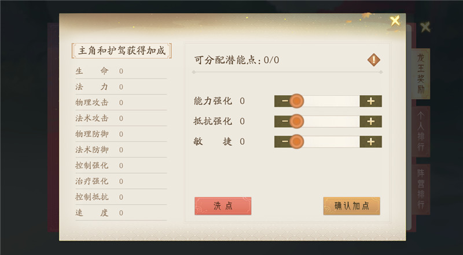Close the background panel behind dialog

(425, 27)
